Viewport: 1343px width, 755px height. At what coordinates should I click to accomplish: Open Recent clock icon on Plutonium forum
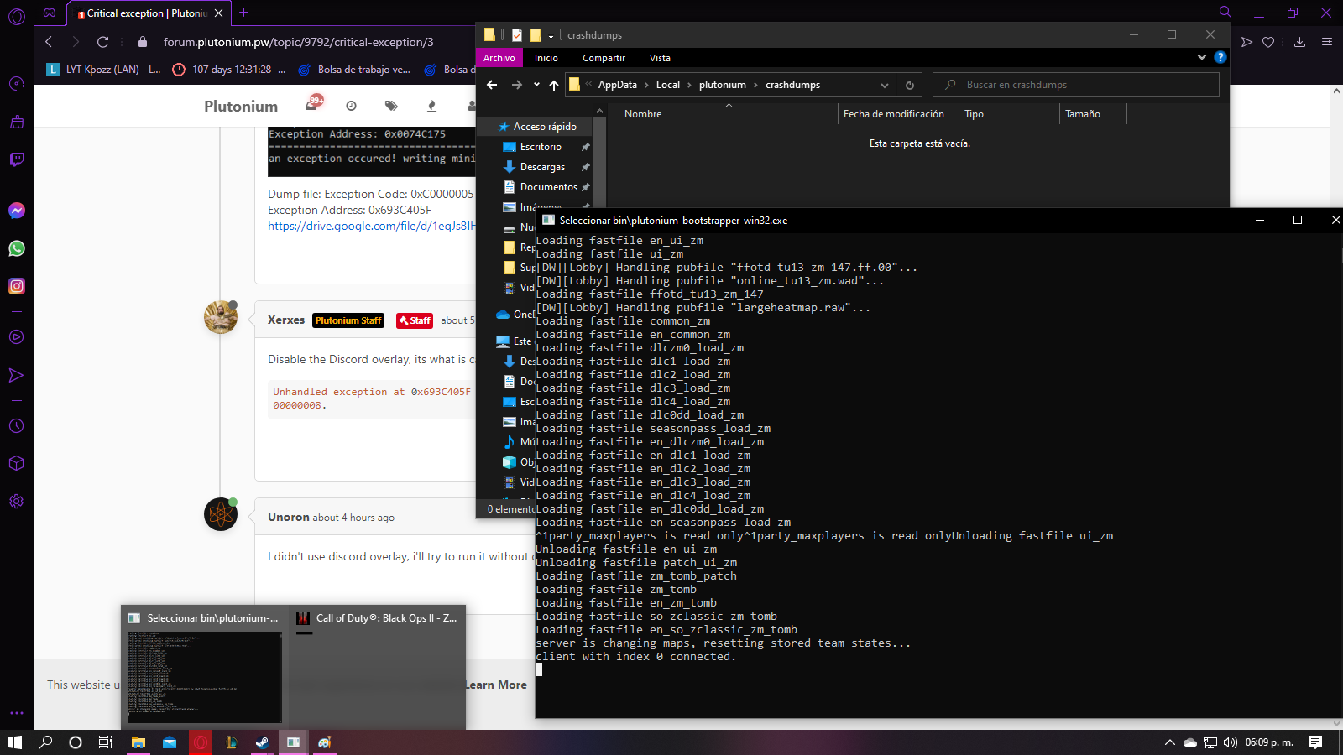coord(351,106)
